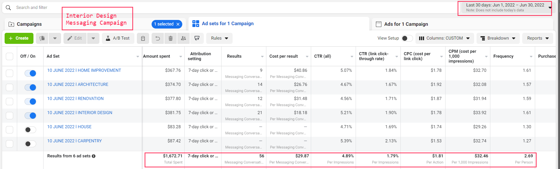The image size is (560, 169).
Task: Expand the Breakdown dropdown
Action: tap(498, 38)
